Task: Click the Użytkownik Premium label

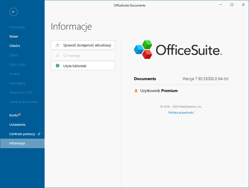Action: [159, 91]
